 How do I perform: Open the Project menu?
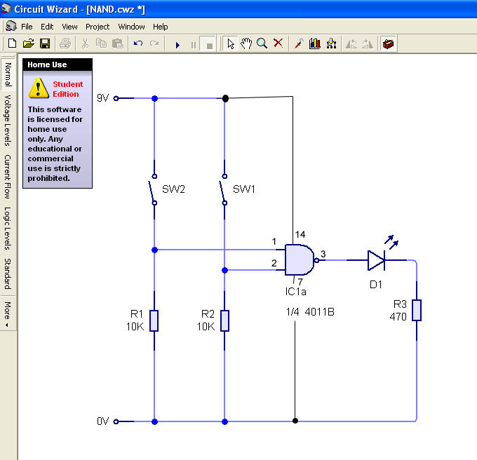pos(98,27)
